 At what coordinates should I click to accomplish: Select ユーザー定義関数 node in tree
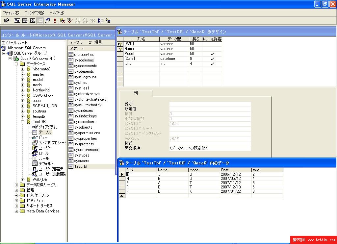tap(52, 174)
